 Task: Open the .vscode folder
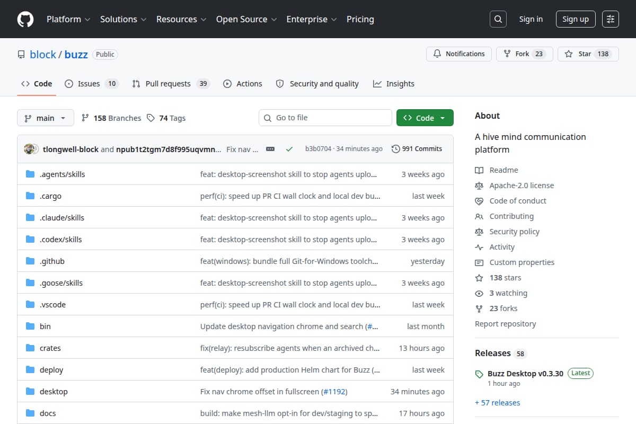tap(53, 305)
